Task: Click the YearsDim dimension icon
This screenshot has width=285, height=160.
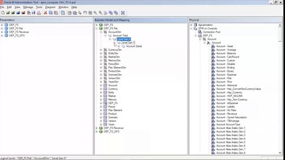Action: pyautogui.click(x=105, y=82)
